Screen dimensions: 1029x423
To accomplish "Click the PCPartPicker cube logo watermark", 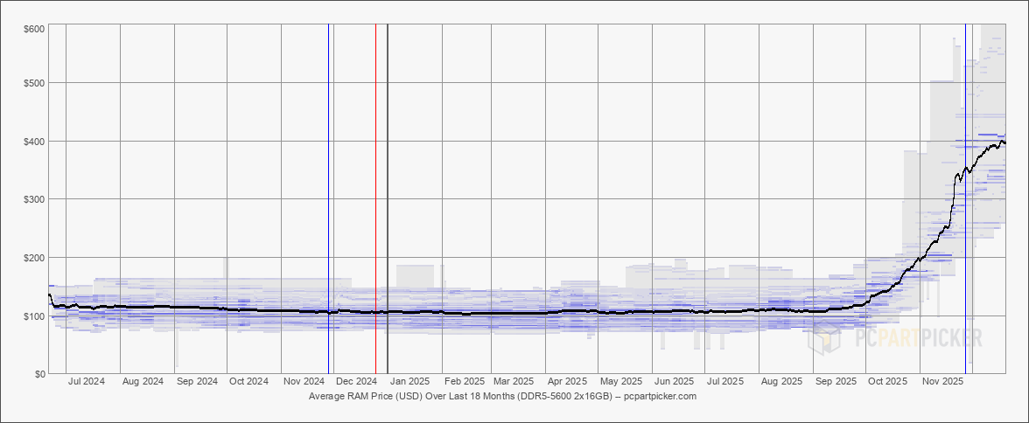I will [x=828, y=338].
